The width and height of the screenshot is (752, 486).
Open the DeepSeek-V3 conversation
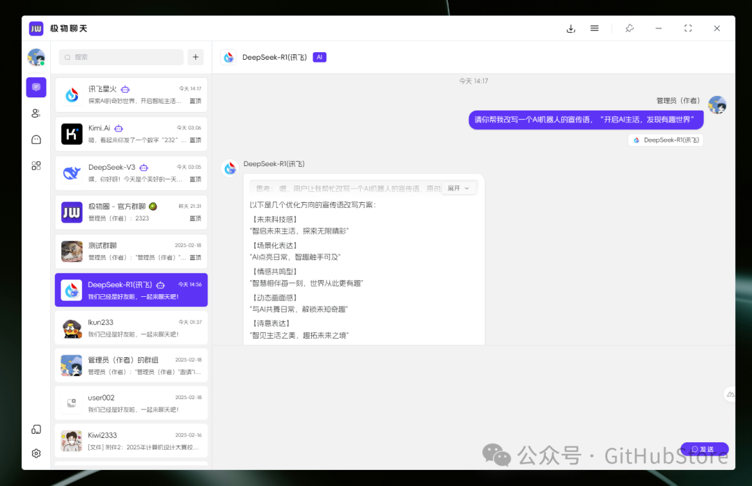[x=131, y=173]
